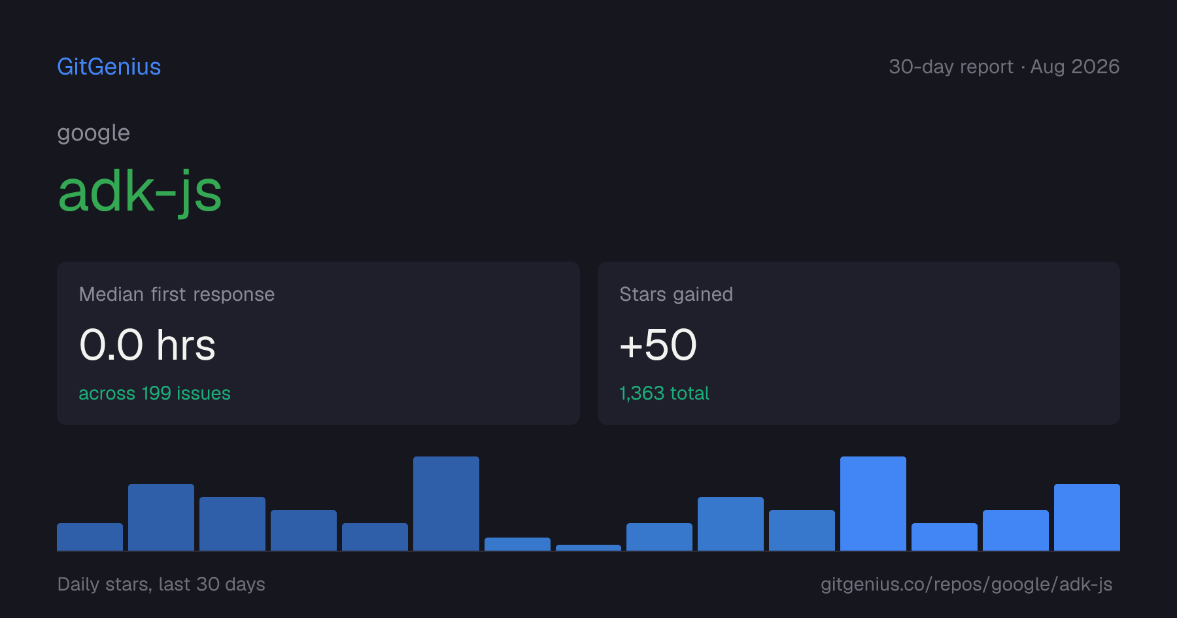
Task: Select the +50 stars value
Action: click(658, 345)
